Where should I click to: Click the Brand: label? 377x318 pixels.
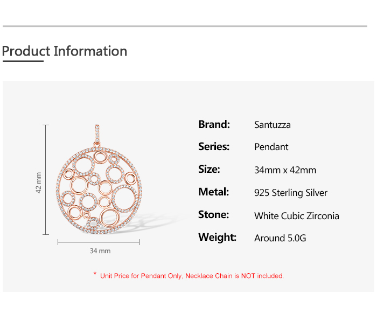tap(214, 124)
